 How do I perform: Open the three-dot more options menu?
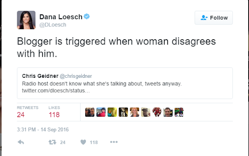(114, 142)
